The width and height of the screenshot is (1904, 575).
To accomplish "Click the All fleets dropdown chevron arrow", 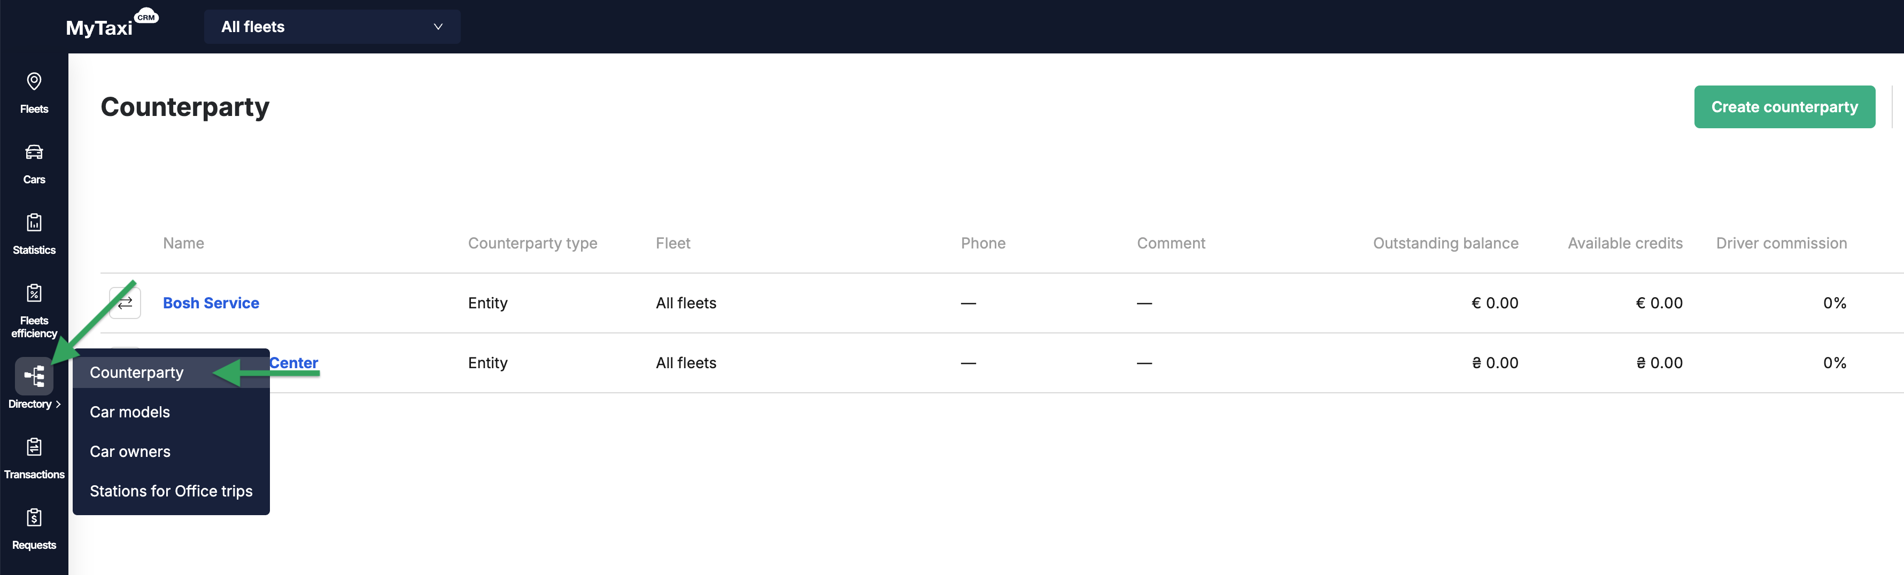I will 438,27.
